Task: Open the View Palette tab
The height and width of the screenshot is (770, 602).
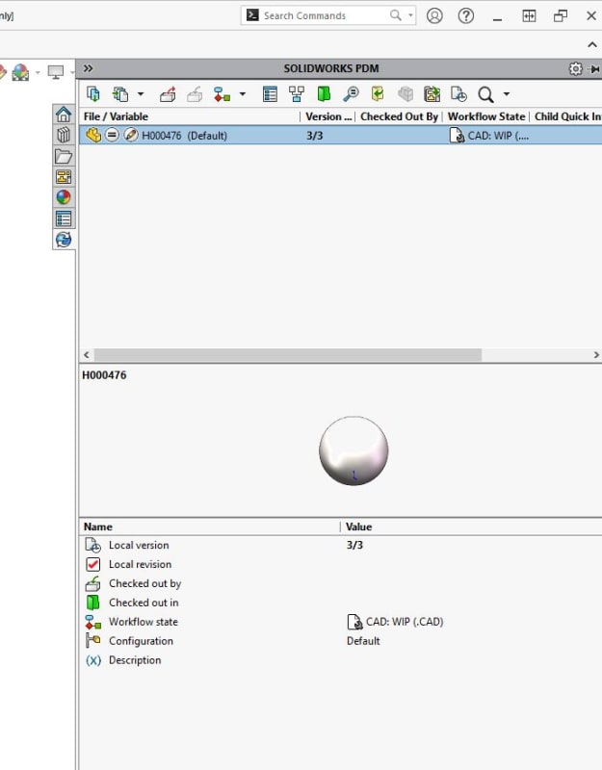Action: (64, 177)
